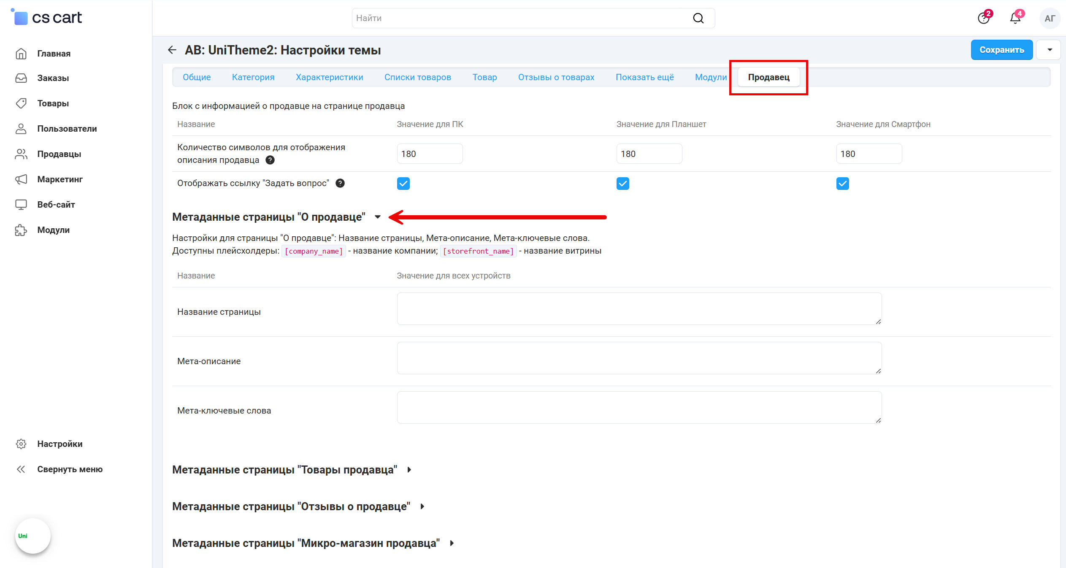
Task: Click the Веб-сайт monitor icon
Action: point(21,205)
